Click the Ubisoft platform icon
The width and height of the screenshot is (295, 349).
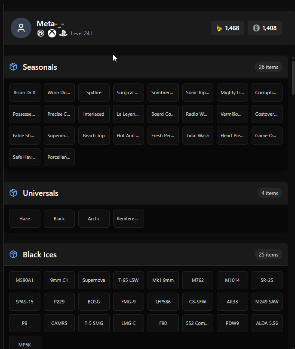[41, 34]
